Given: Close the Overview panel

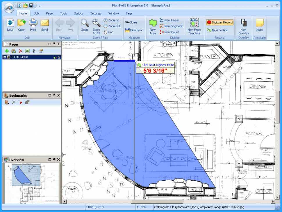Looking at the screenshot, I should click(58, 159).
